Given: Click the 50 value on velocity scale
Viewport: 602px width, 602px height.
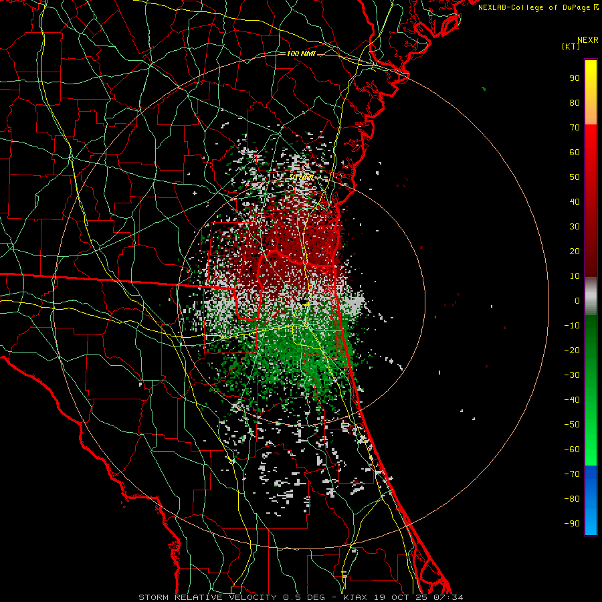Looking at the screenshot, I should [575, 177].
